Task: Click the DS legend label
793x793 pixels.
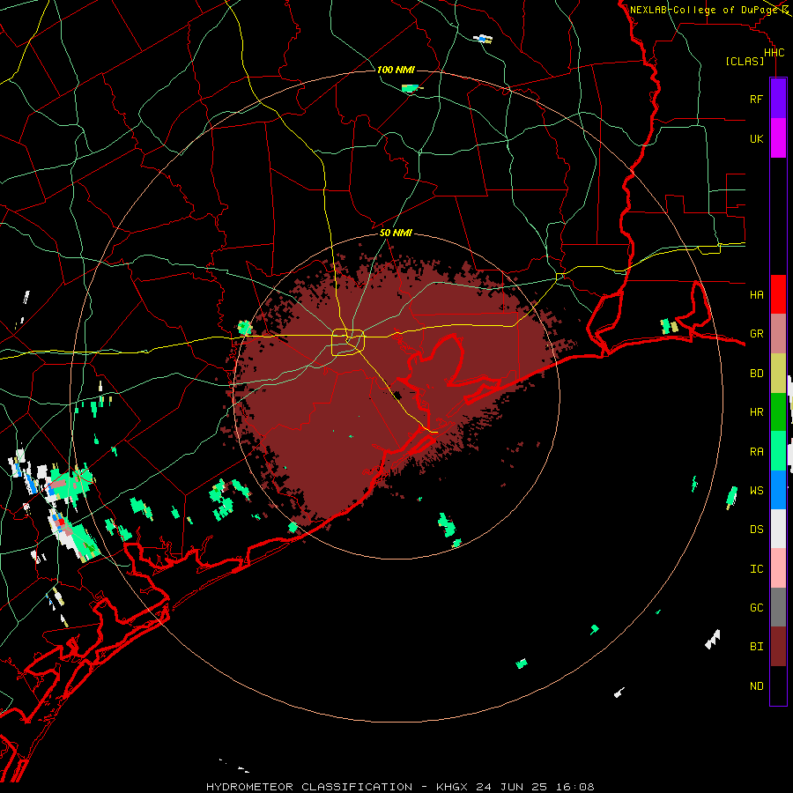Action: [x=756, y=530]
